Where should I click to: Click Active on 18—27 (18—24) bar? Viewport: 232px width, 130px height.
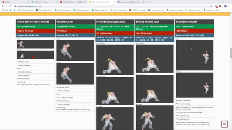click(x=75, y=35)
